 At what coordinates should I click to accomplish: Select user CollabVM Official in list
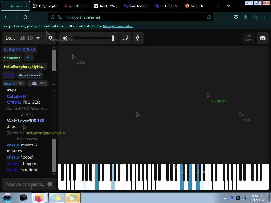coord(20,49)
